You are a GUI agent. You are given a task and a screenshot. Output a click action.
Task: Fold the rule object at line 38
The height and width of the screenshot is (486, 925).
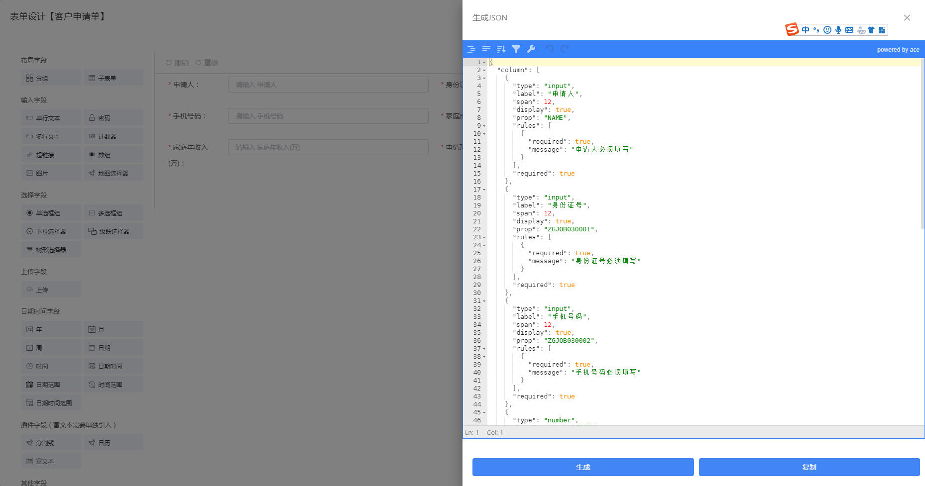484,357
